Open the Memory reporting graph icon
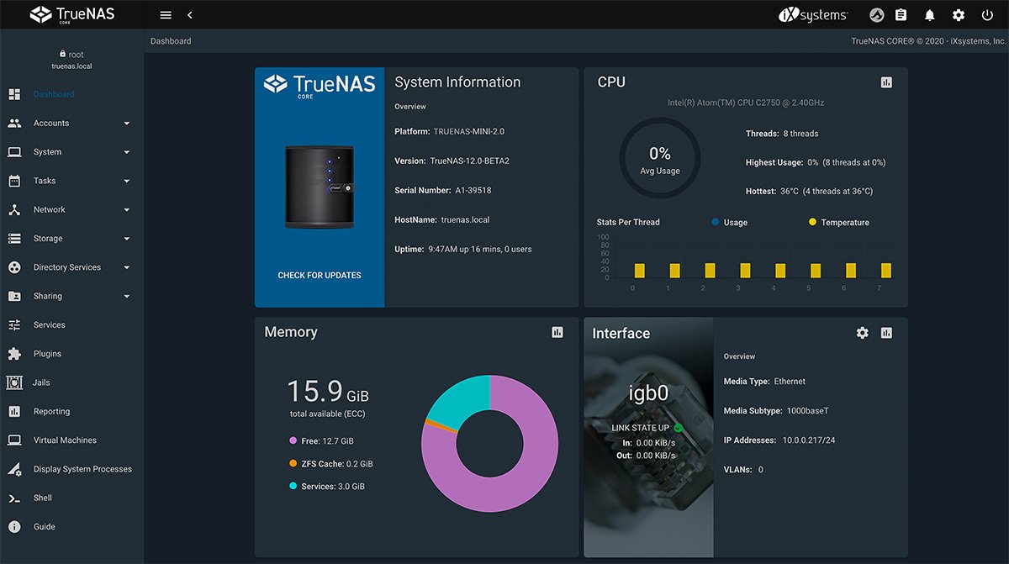This screenshot has height=564, width=1009. 557,332
